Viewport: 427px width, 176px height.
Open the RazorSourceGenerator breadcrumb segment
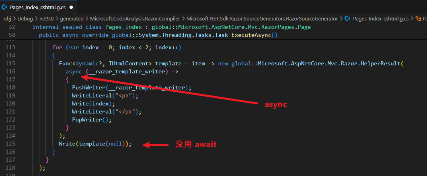click(x=262, y=19)
